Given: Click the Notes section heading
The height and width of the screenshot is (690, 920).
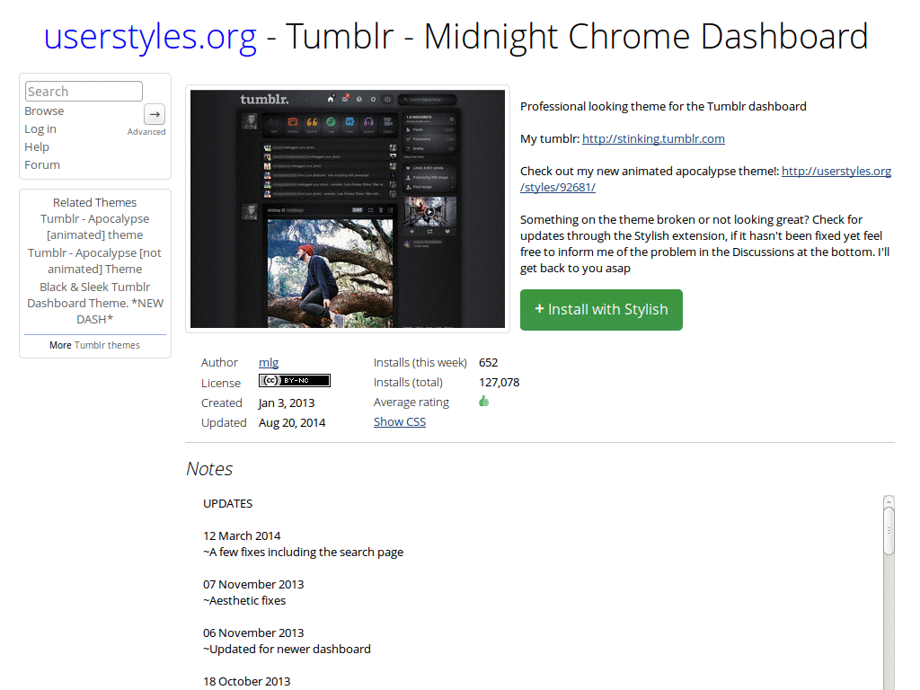Looking at the screenshot, I should pyautogui.click(x=209, y=469).
